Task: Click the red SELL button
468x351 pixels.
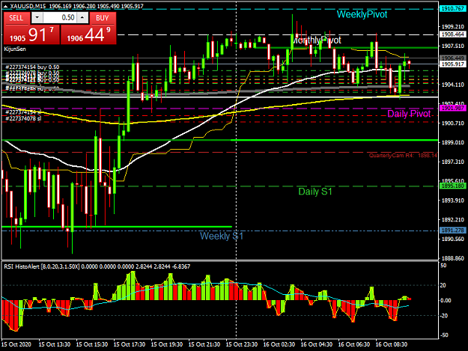Action: [16, 18]
